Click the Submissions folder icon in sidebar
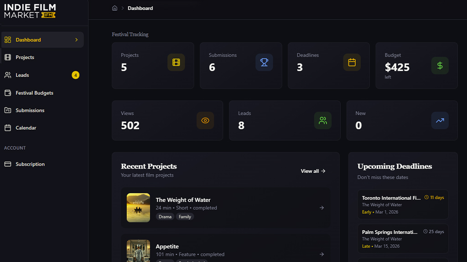The image size is (467, 262). [x=8, y=110]
